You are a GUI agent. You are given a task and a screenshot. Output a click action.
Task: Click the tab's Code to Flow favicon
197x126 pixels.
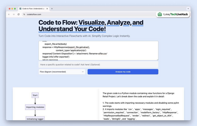point(20,9)
